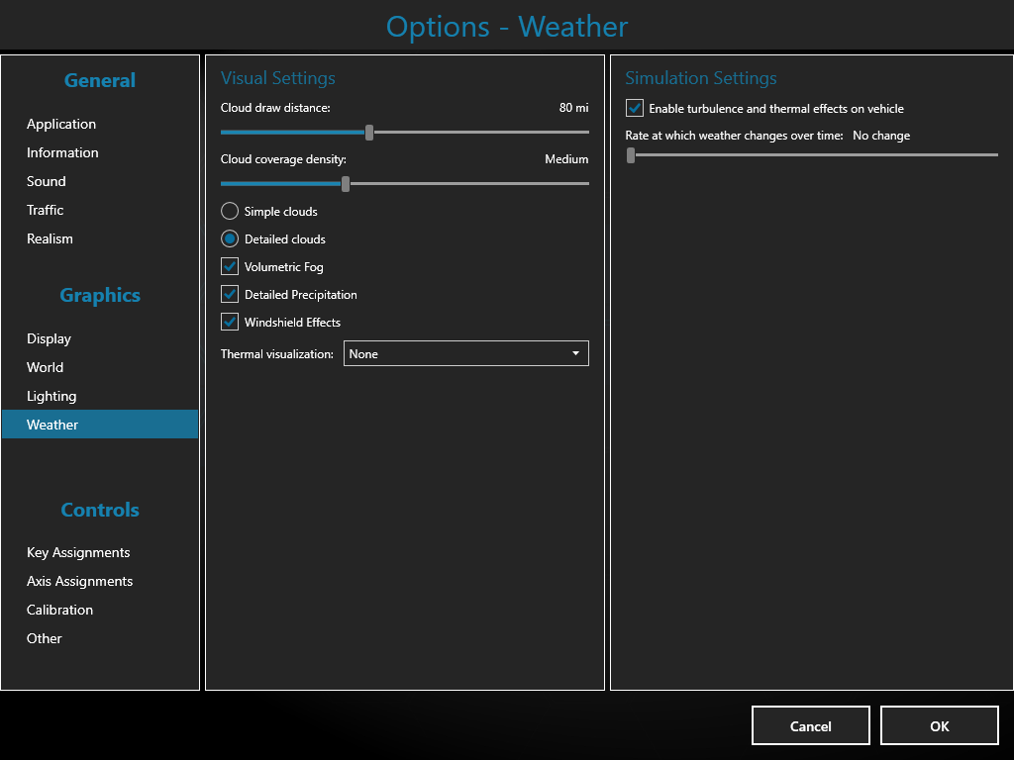The image size is (1014, 760).
Task: Toggle turbulence and thermal effects on vehicle
Action: click(635, 108)
